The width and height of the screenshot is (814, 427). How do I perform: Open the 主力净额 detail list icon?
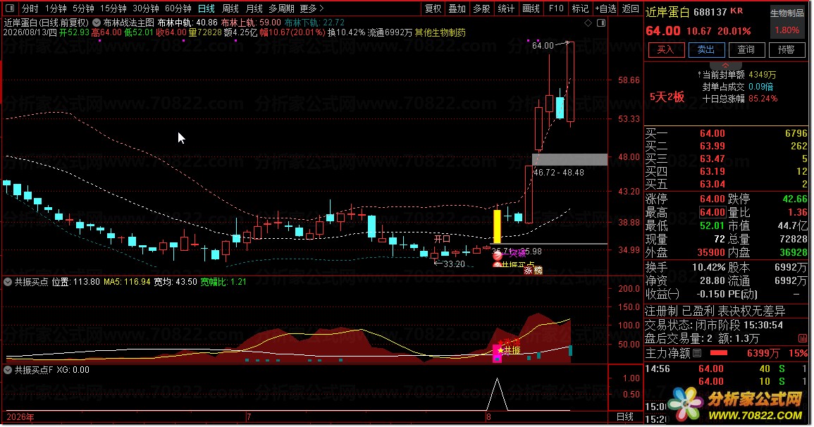697,353
